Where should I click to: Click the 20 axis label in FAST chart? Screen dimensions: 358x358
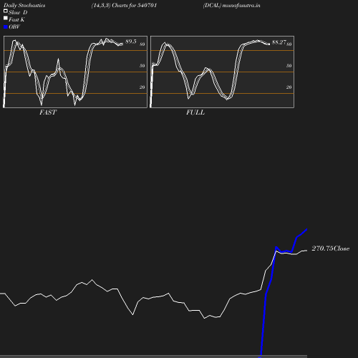pyautogui.click(x=142, y=87)
